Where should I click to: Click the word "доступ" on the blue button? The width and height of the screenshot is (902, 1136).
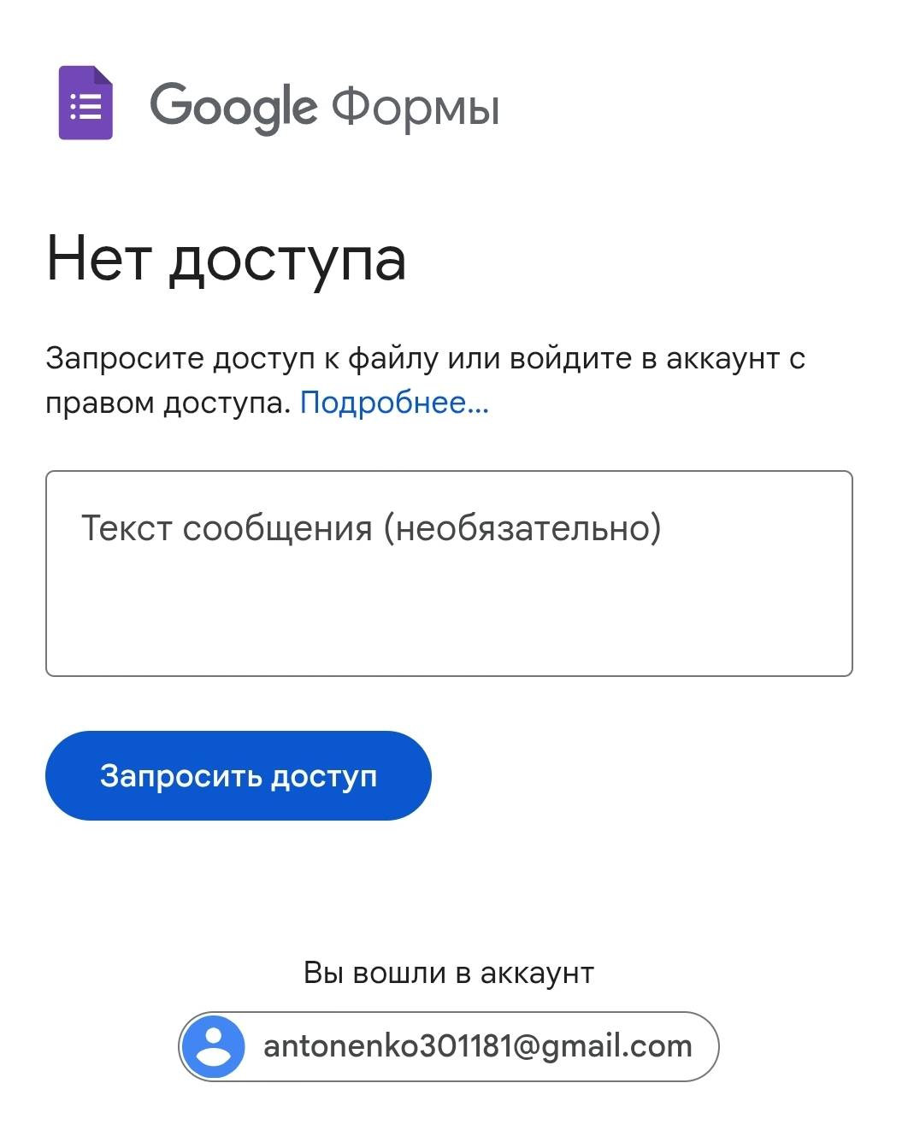click(x=324, y=776)
